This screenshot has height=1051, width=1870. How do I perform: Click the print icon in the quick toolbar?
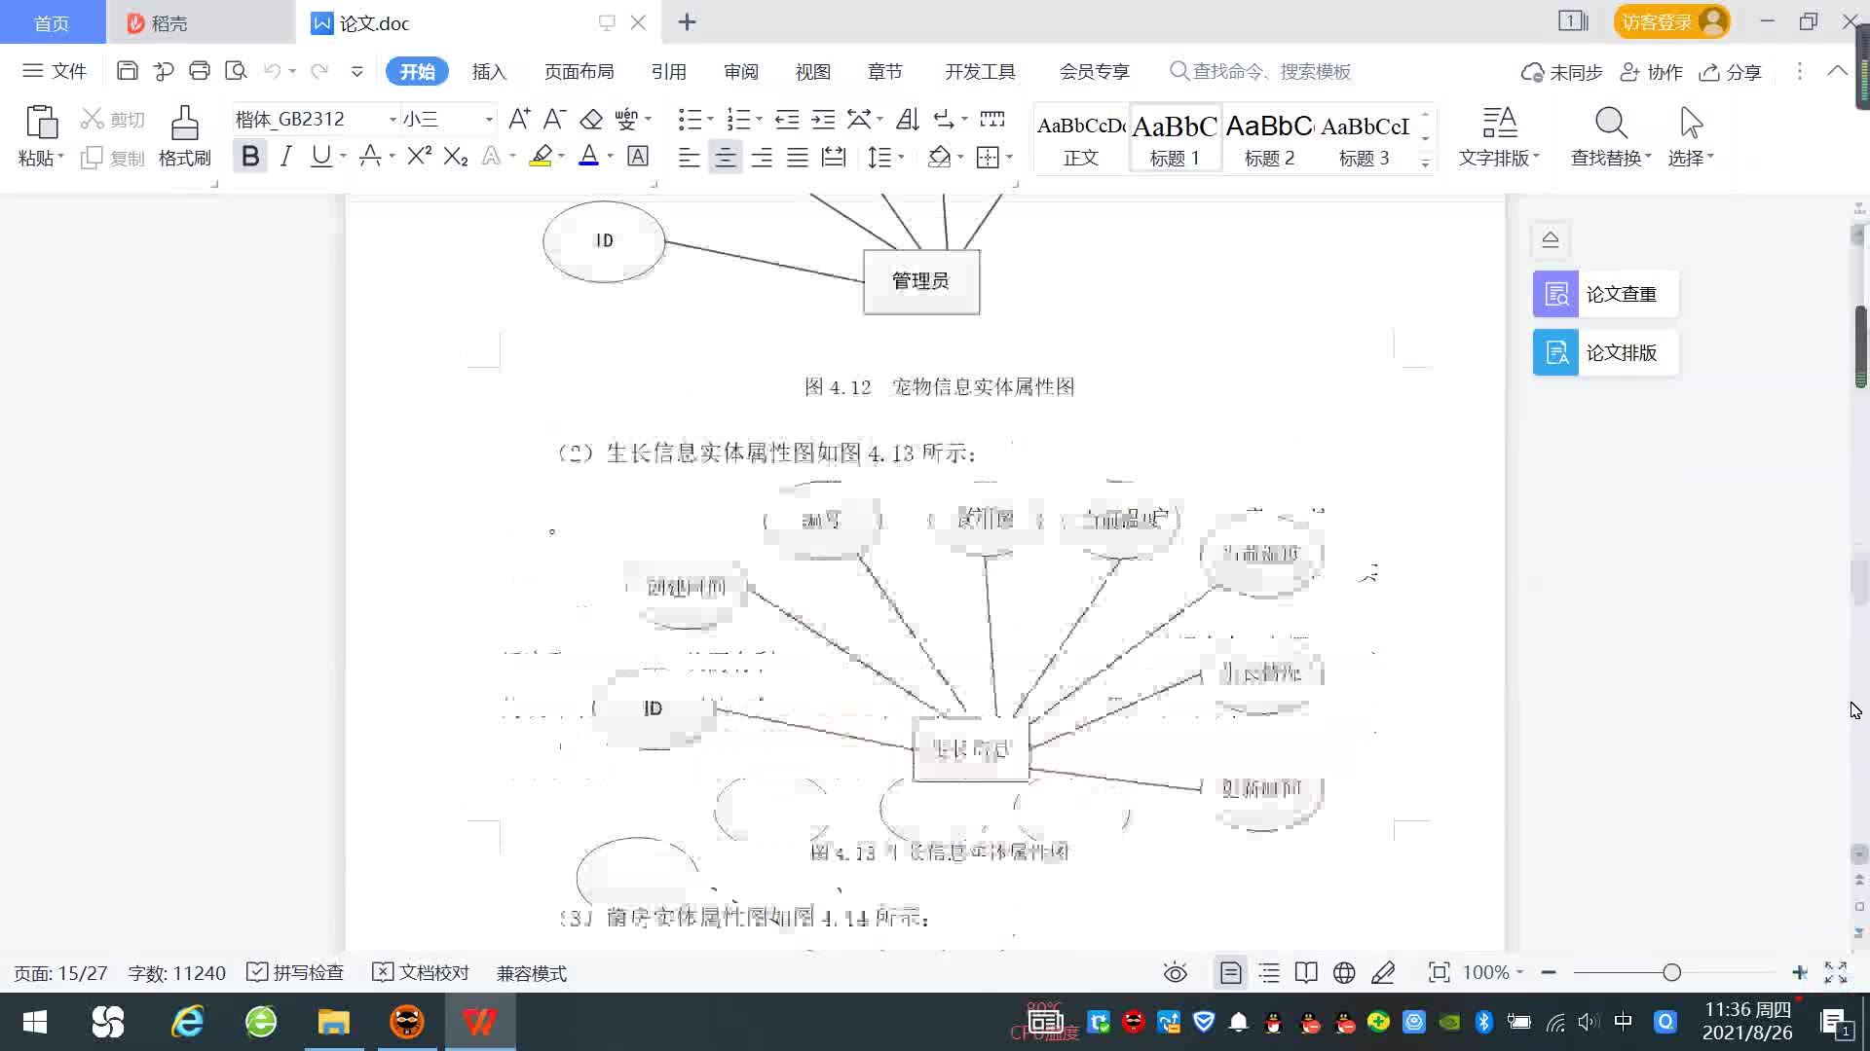200,71
